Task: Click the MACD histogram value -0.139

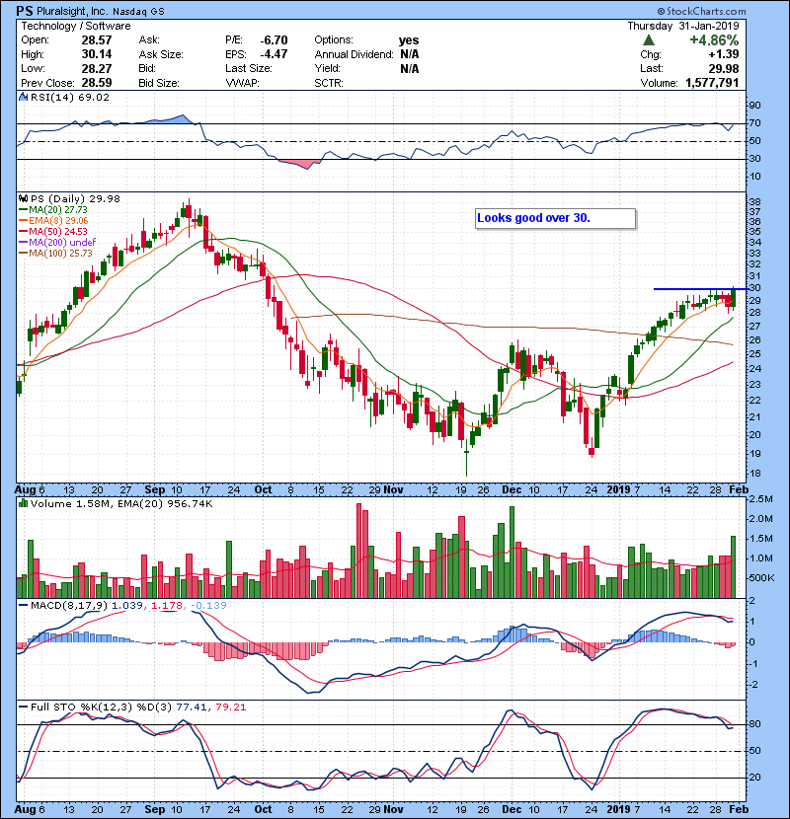Action: (x=208, y=606)
